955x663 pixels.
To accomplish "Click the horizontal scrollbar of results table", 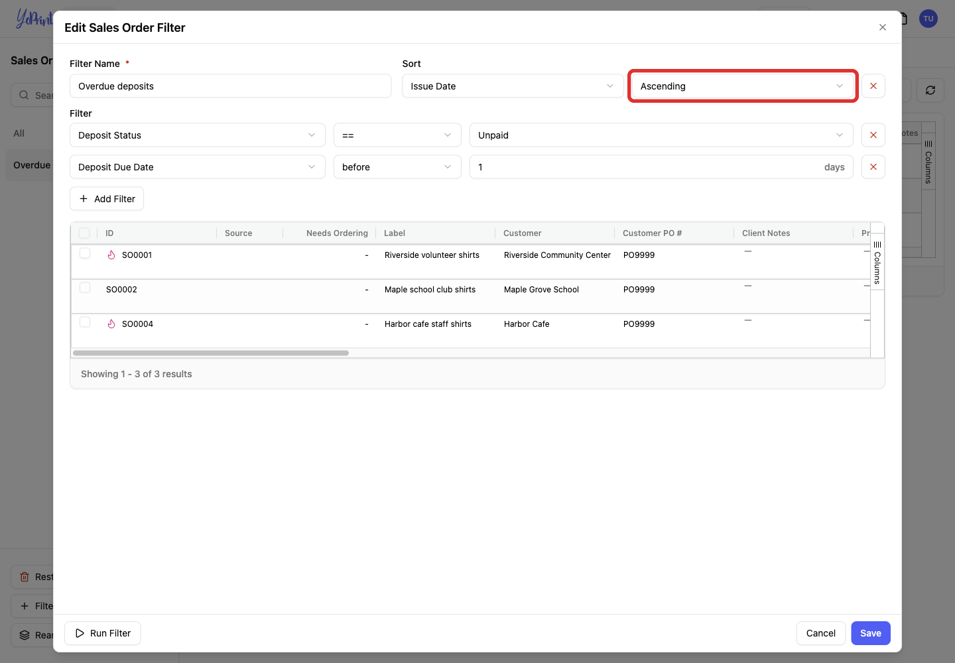I will [x=211, y=353].
